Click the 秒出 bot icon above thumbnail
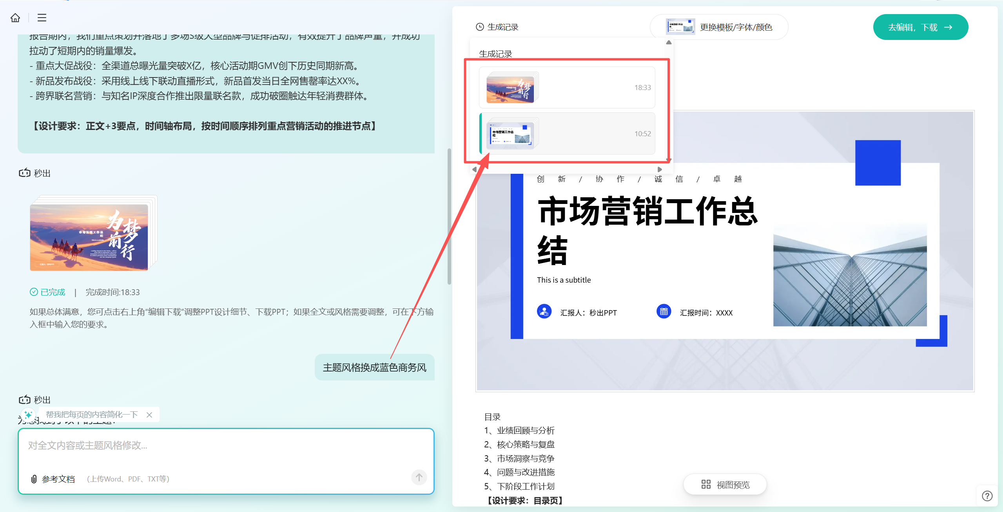 point(25,173)
